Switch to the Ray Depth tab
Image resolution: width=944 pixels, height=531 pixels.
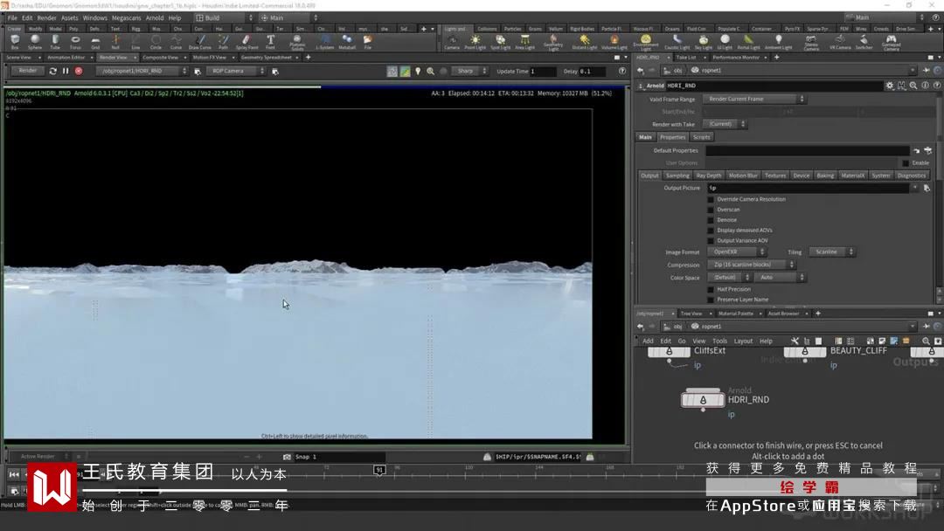click(x=709, y=176)
